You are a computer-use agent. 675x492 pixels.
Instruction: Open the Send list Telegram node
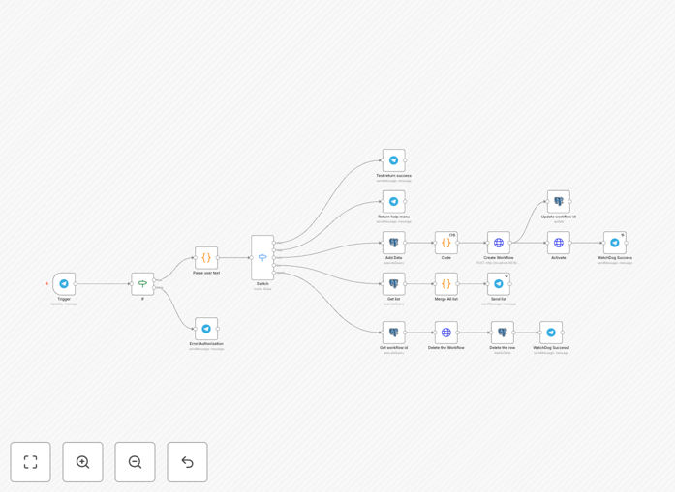499,283
